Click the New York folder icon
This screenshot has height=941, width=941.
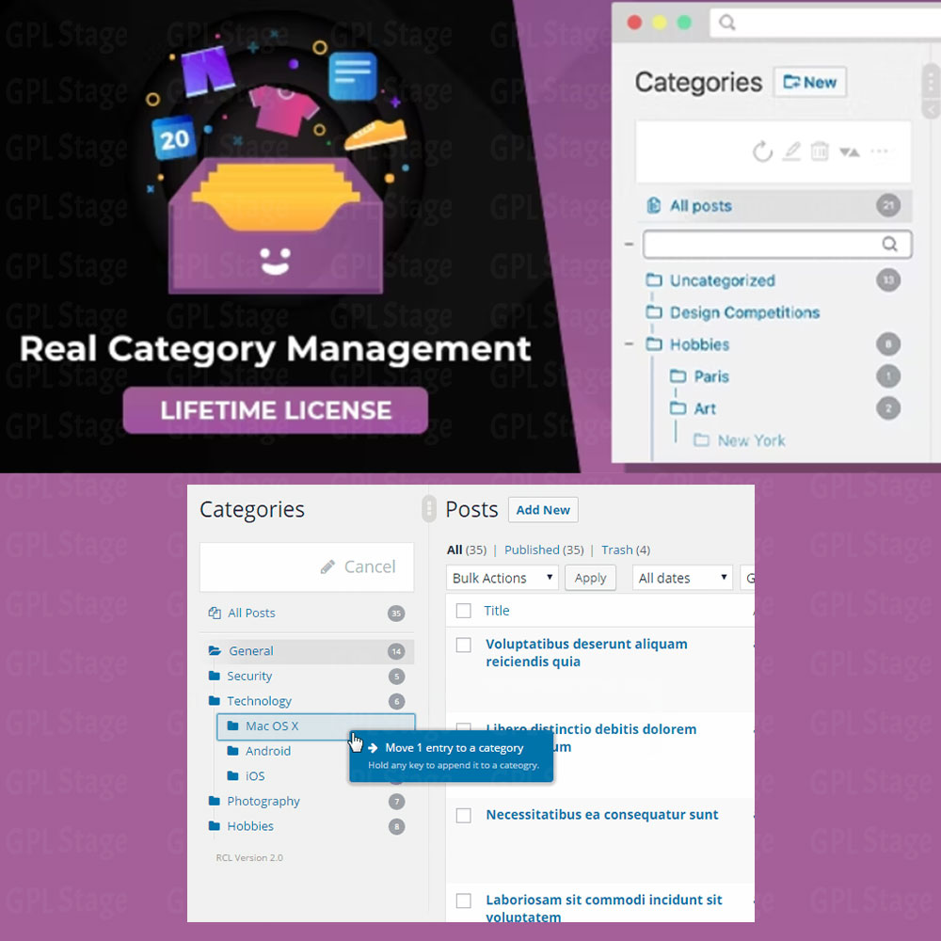pyautogui.click(x=701, y=440)
